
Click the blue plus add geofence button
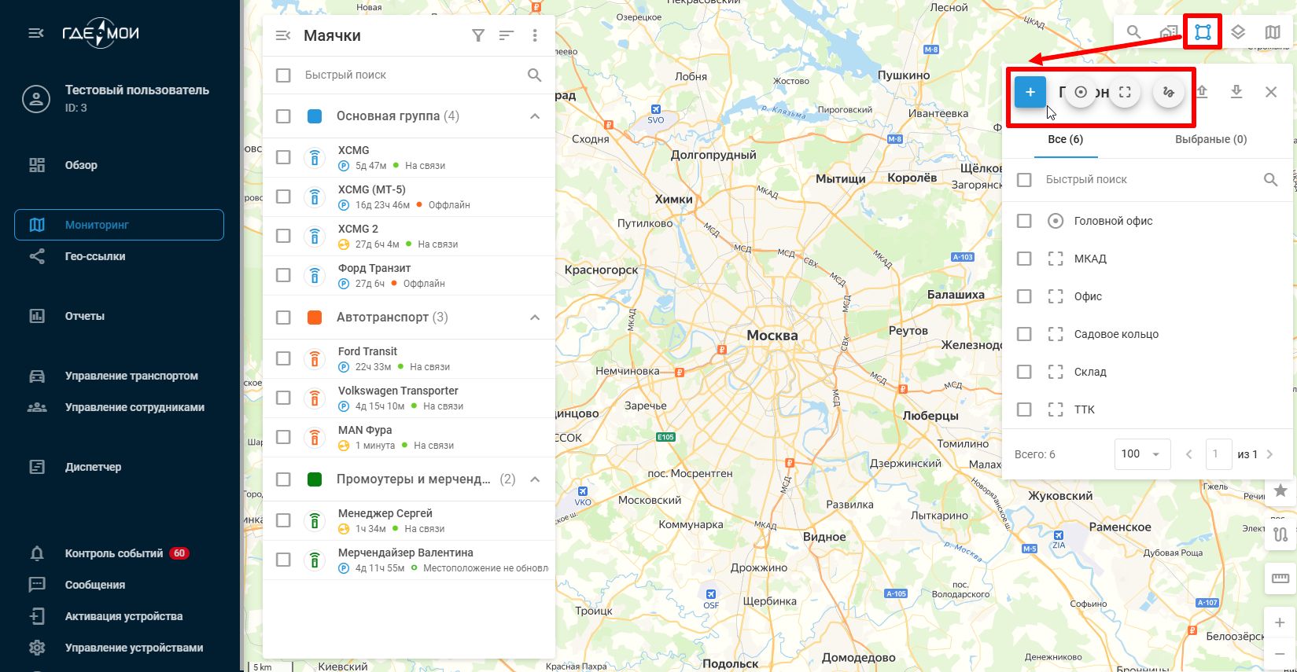click(1030, 92)
